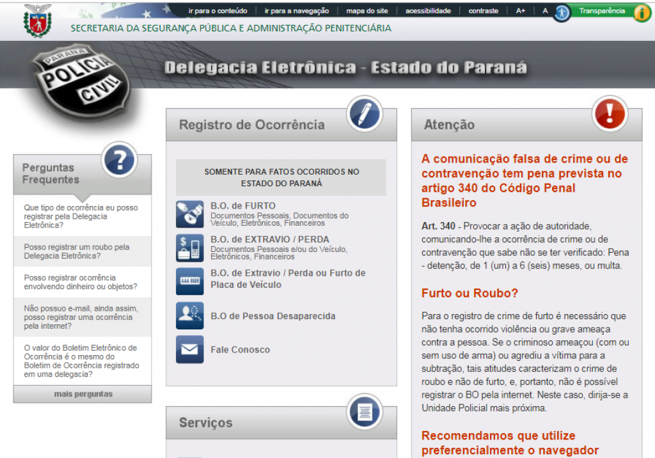655x458 pixels.
Task: Click the Fale Conosco envelope icon
Action: click(189, 349)
